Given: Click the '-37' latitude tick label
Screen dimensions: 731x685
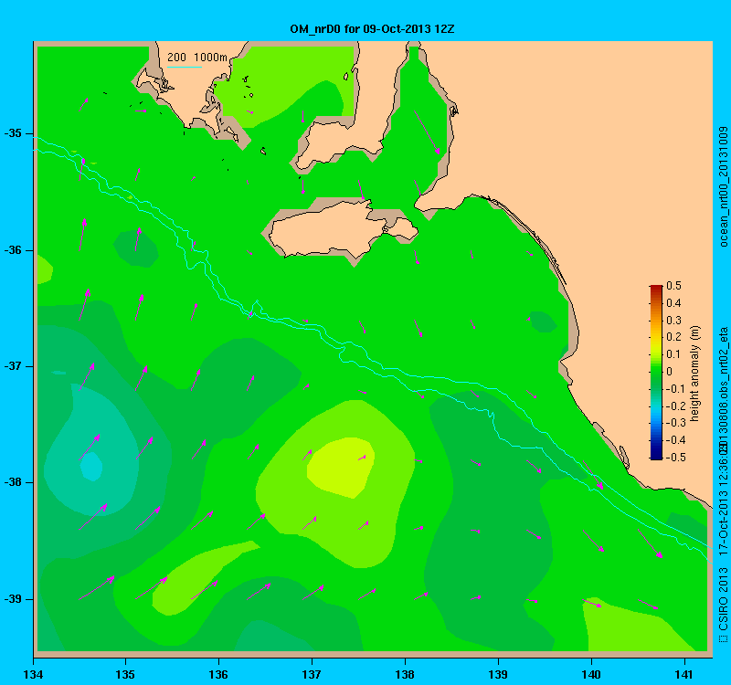Looking at the screenshot, I should [x=13, y=366].
